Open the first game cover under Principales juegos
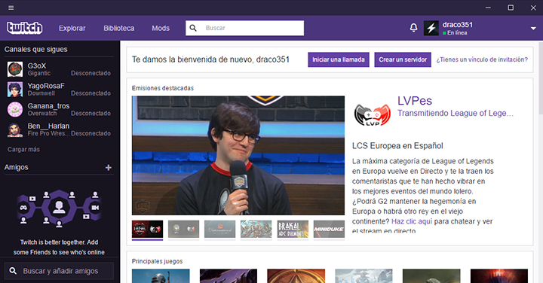 click(x=161, y=276)
